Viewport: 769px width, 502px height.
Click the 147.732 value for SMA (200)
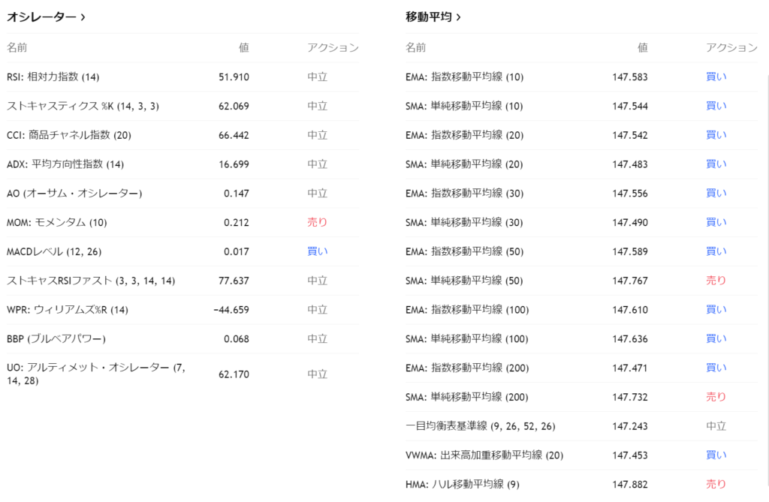(629, 397)
